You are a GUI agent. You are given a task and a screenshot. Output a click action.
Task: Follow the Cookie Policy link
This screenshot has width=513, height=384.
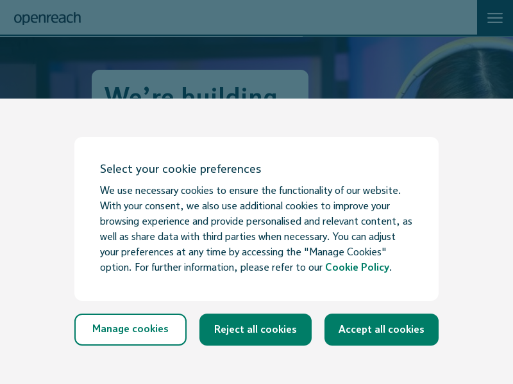(x=357, y=268)
